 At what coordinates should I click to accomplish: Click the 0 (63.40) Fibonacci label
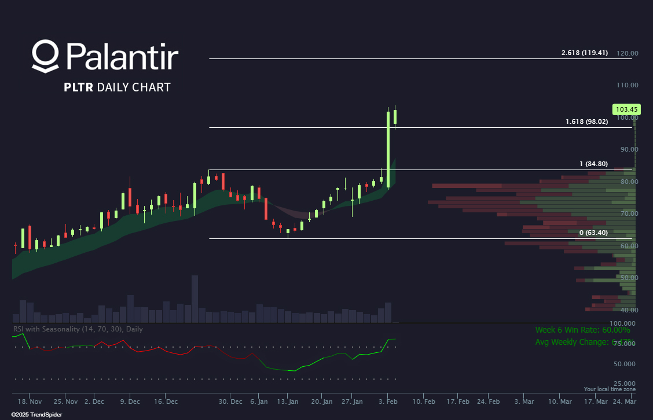593,233
